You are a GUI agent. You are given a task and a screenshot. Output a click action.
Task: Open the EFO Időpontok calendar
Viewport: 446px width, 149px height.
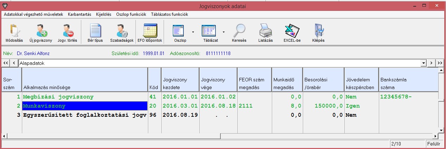(150, 32)
